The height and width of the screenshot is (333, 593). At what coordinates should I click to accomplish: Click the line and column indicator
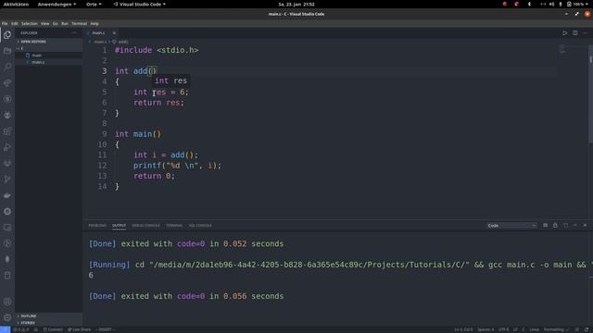click(x=463, y=329)
